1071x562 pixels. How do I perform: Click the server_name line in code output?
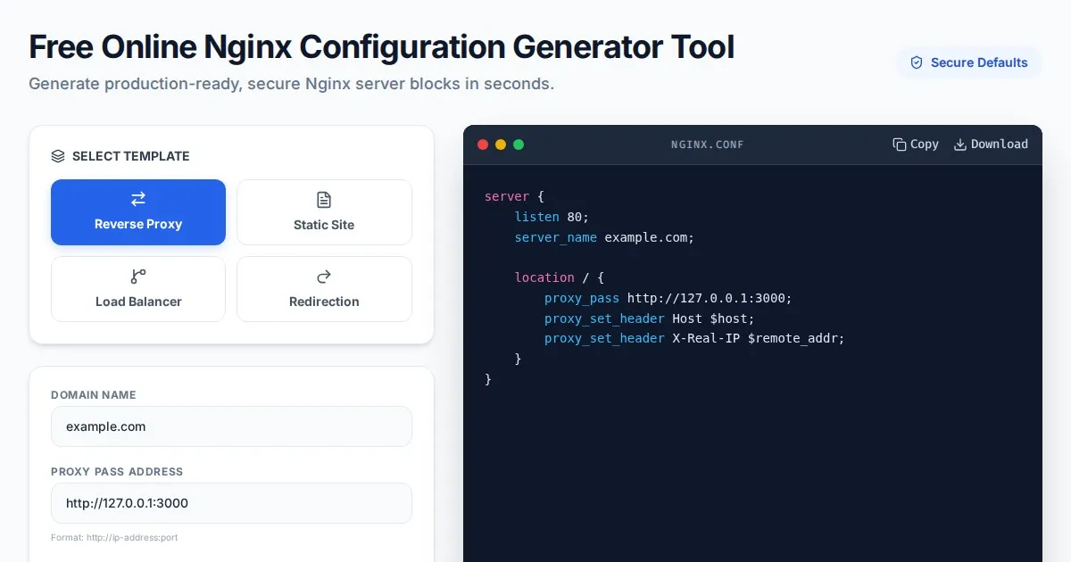(603, 238)
